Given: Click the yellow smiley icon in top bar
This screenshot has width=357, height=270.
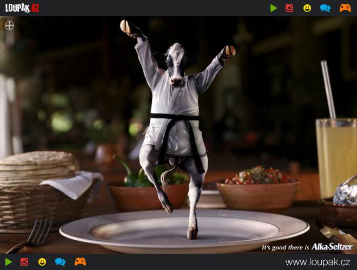Looking at the screenshot, I should click(x=307, y=8).
